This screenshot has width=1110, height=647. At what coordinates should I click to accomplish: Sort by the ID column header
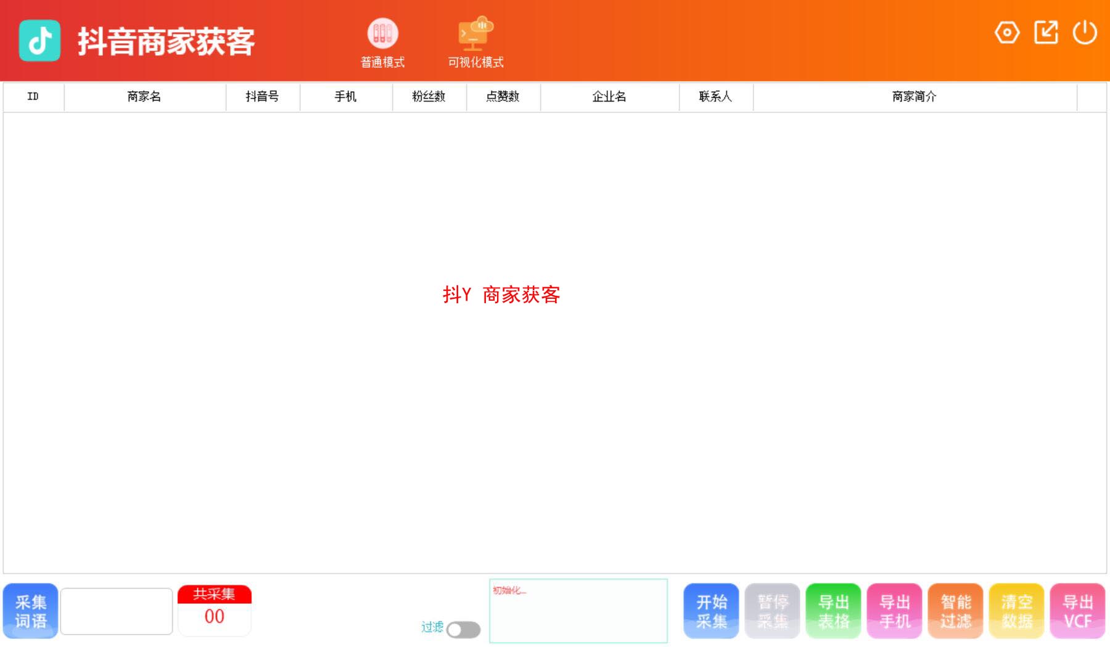(33, 97)
